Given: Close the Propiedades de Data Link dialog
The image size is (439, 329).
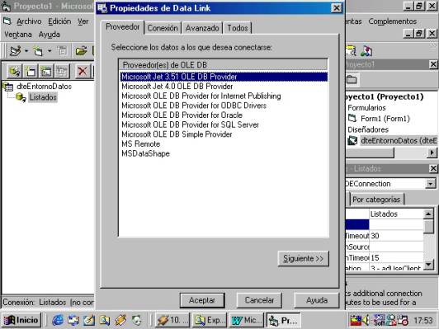Looking at the screenshot, I should (337, 8).
